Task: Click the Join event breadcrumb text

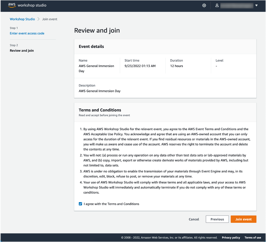Action: coord(50,19)
